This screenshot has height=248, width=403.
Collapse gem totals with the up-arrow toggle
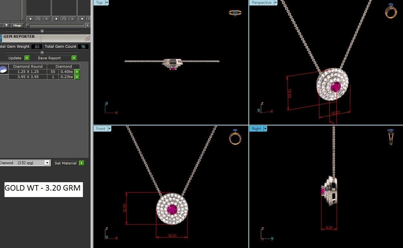42,52
